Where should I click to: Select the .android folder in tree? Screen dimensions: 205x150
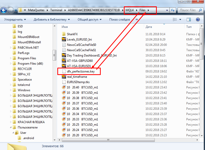click(x=28, y=138)
